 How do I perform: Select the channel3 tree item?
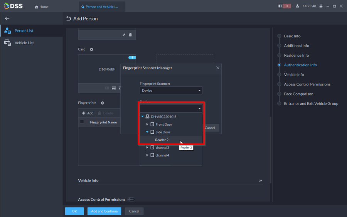(162, 148)
